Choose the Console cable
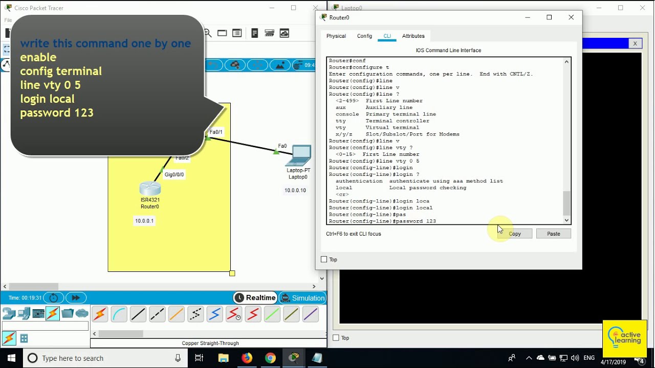The width and height of the screenshot is (655, 368). tap(119, 314)
